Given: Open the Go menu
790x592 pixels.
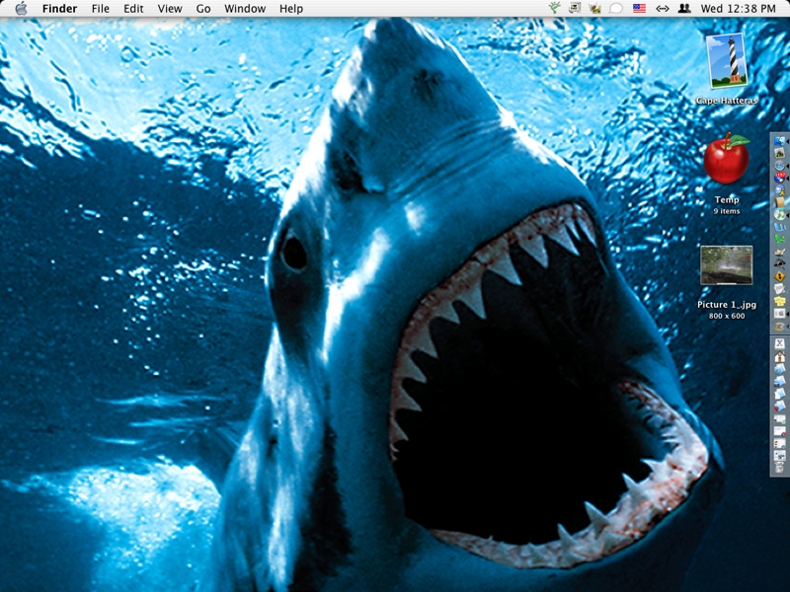Looking at the screenshot, I should coord(203,9).
